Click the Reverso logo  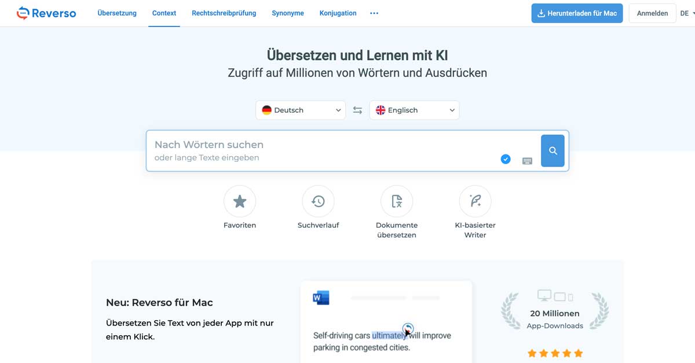(46, 13)
